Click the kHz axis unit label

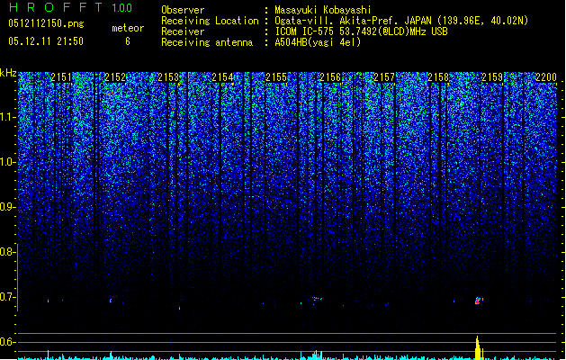8,73
